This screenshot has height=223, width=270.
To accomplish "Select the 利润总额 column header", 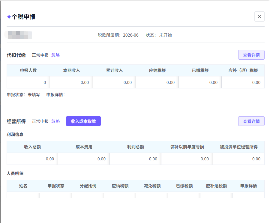I will click(x=136, y=147).
